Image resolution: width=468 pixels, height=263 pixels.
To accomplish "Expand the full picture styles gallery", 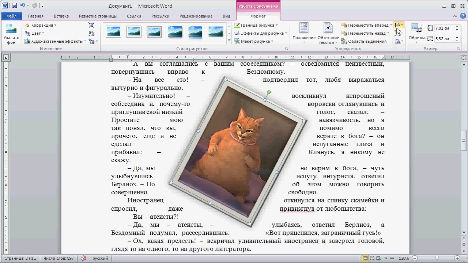I will click(x=229, y=41).
